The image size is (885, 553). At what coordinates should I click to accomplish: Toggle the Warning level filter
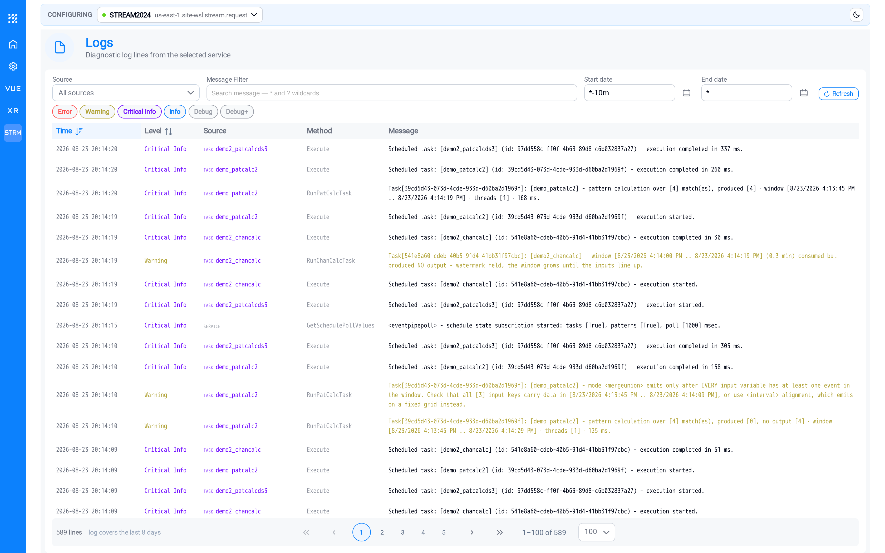(x=97, y=112)
